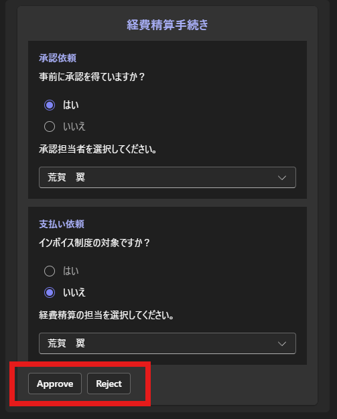337x419 pixels.
Task: Click chevron arrow of 承認担当者 dropdown
Action: coord(282,177)
